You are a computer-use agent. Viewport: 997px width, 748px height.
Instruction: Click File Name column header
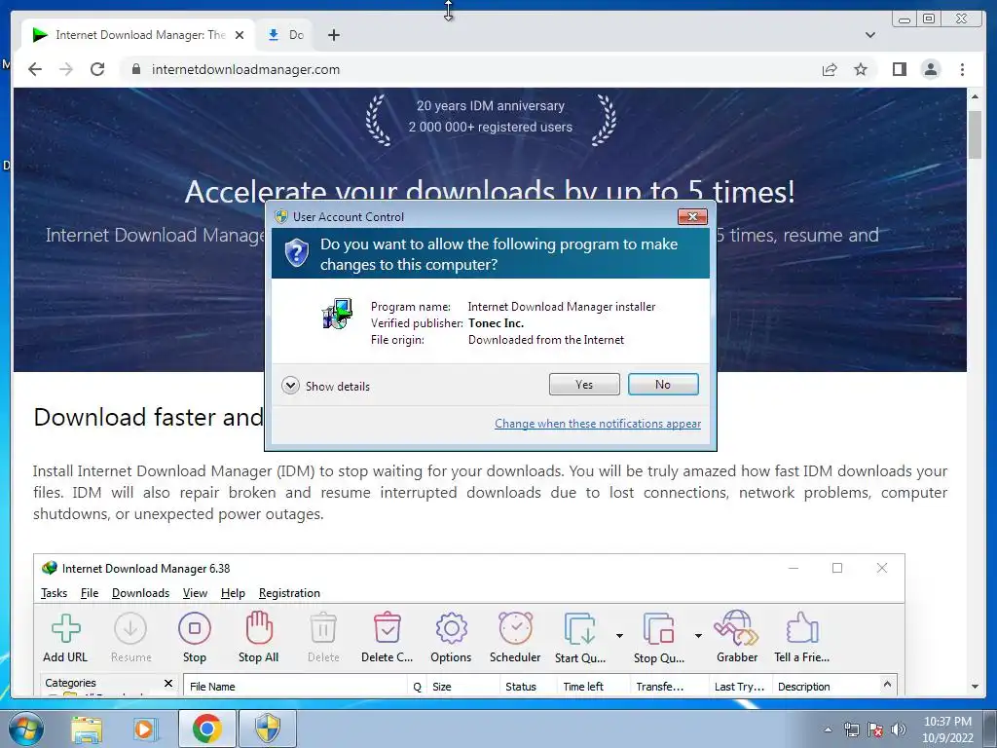[x=295, y=687]
